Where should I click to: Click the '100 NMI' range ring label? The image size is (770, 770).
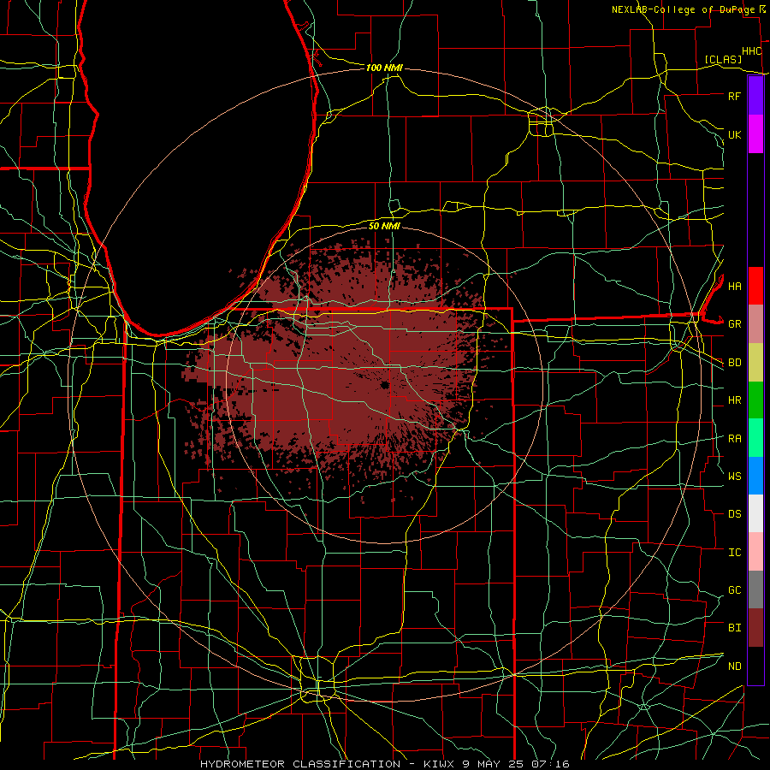point(384,68)
